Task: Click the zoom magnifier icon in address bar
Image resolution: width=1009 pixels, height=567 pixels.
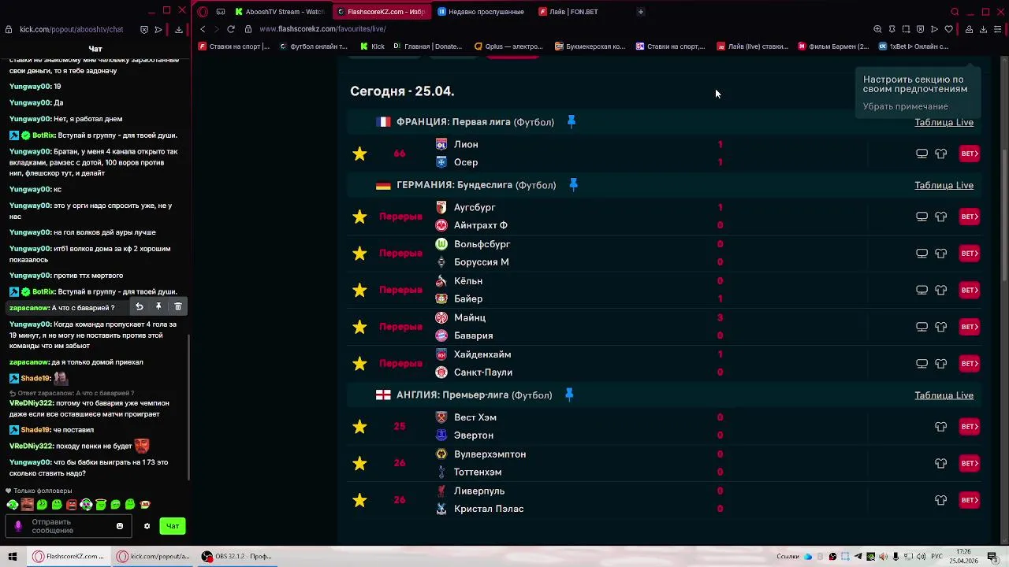Action: point(877,29)
